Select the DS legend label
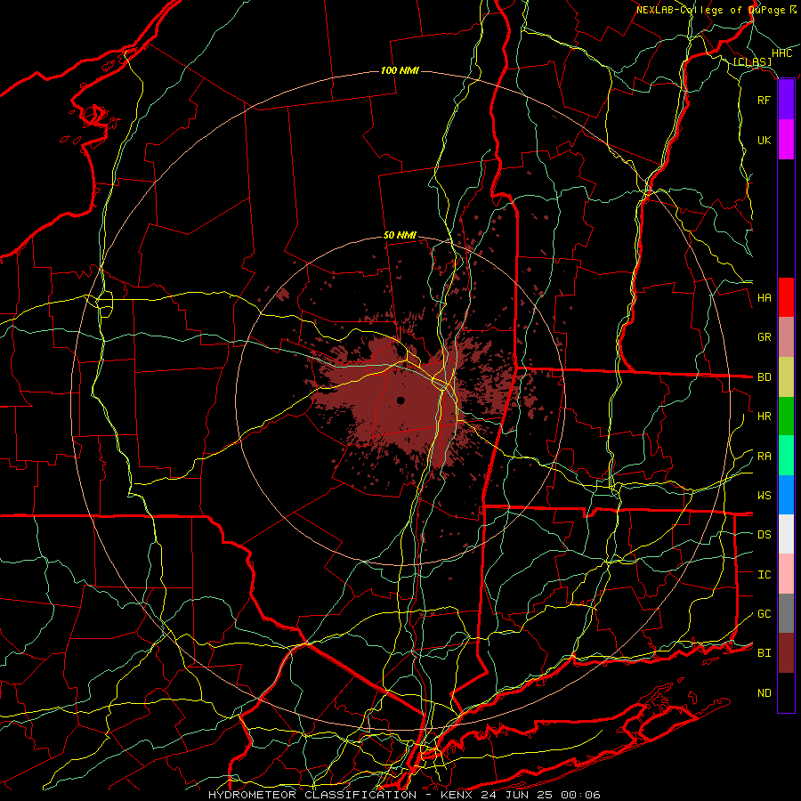The height and width of the screenshot is (801, 801). tap(764, 535)
